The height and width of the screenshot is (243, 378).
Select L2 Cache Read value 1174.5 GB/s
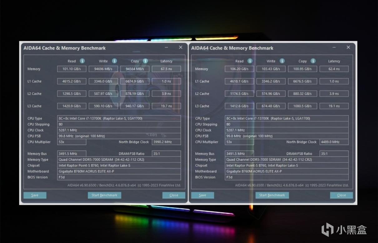[239, 94]
